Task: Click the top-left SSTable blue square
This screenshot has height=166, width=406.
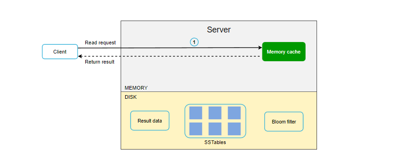Action: point(195,113)
